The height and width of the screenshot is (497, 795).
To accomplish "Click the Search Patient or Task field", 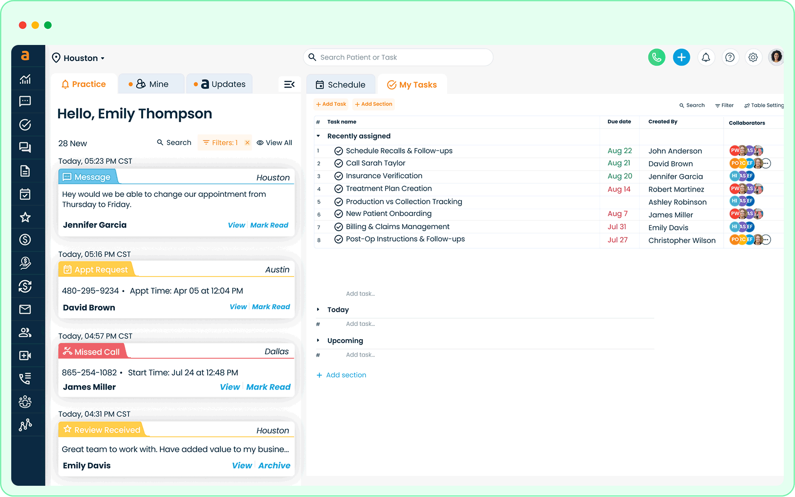I will click(398, 57).
